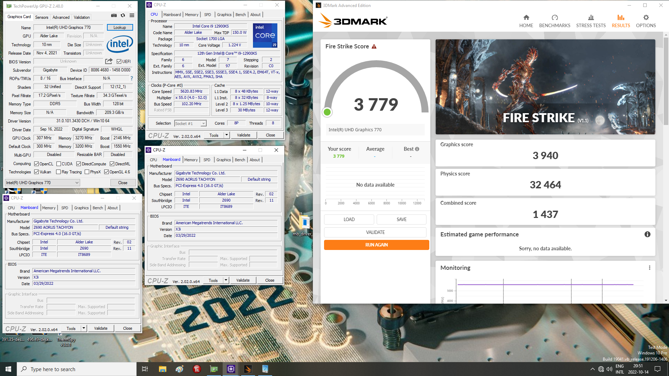Toggle the OpenGL 4.6 checkbox
The width and height of the screenshot is (669, 376).
tap(106, 172)
